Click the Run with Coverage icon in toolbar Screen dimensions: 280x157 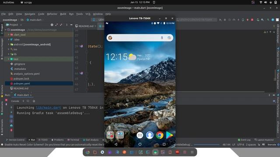[229, 20]
